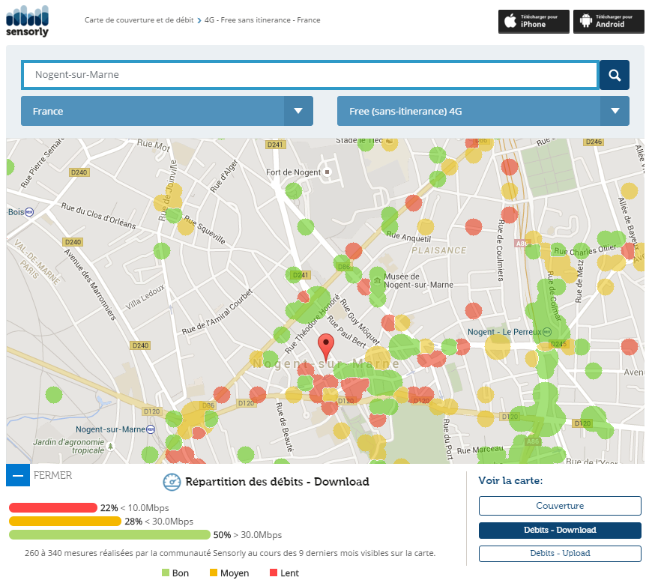649x583 pixels.
Task: Download the Android app
Action: coord(609,21)
